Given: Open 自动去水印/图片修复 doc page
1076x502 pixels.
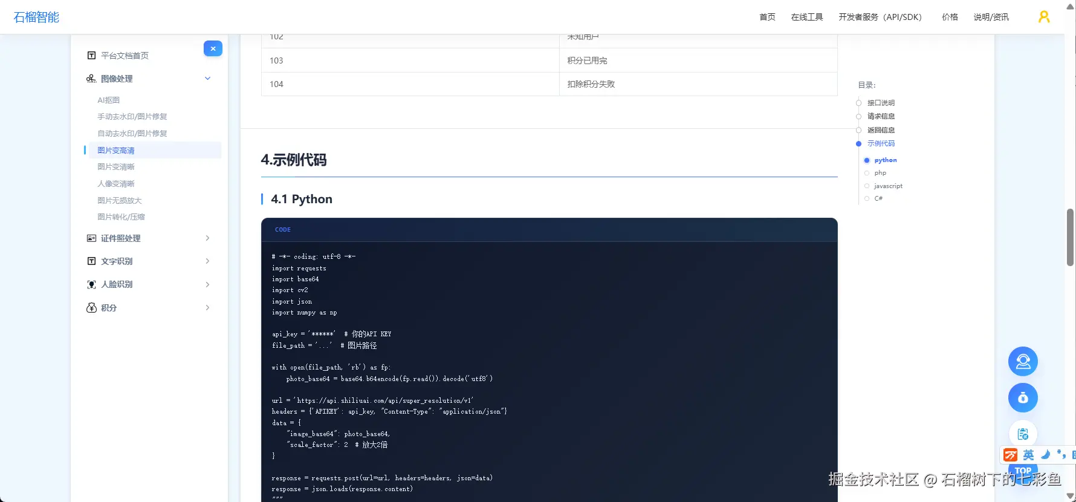Looking at the screenshot, I should pyautogui.click(x=132, y=134).
